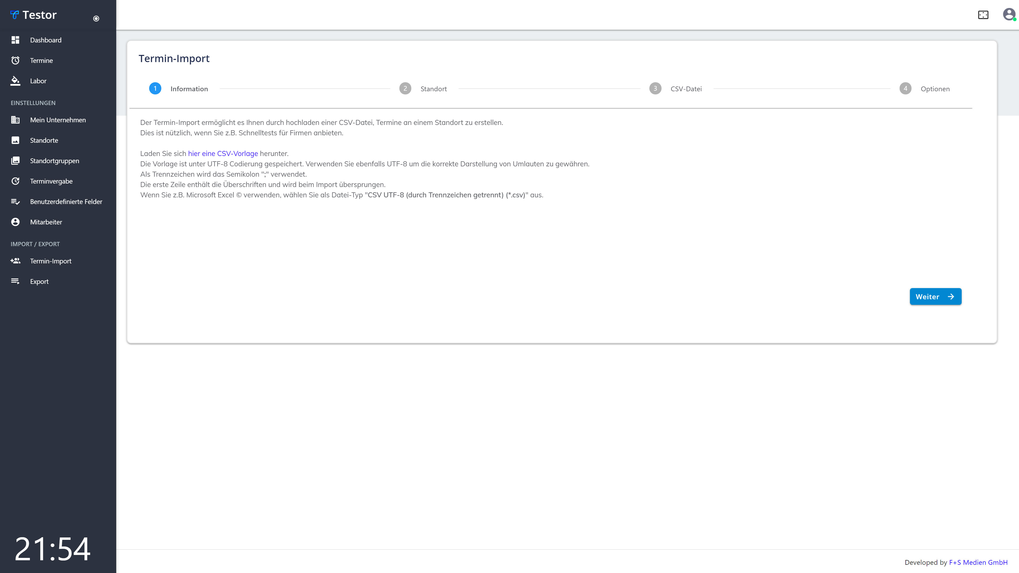Open Standorte in the sidebar
This screenshot has width=1019, height=573.
pyautogui.click(x=44, y=140)
